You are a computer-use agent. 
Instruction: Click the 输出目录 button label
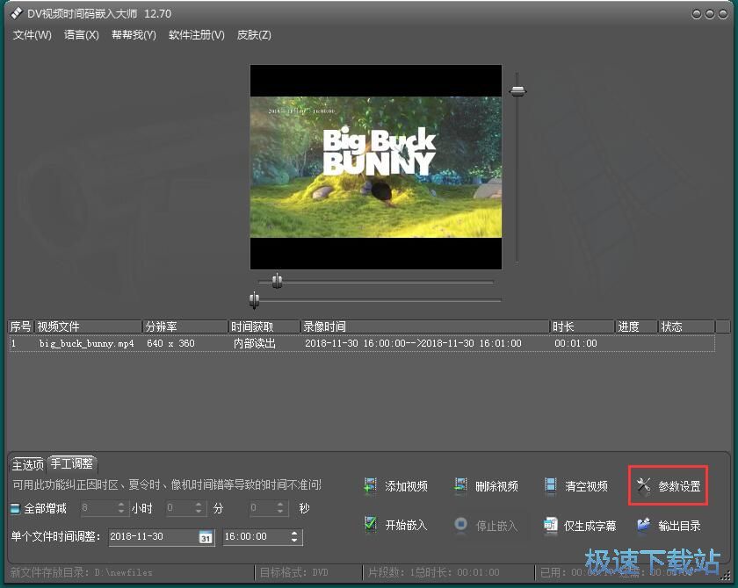tap(679, 525)
